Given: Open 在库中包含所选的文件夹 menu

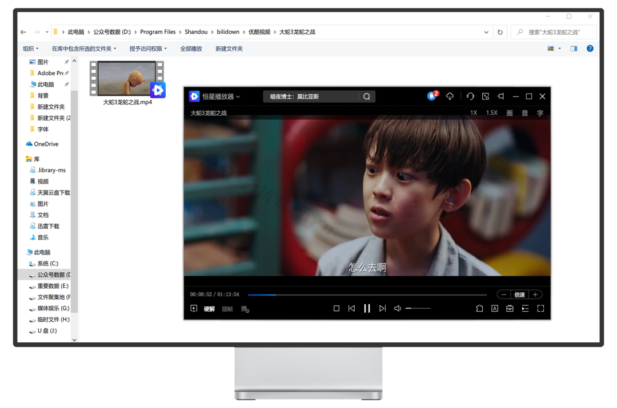Looking at the screenshot, I should (84, 49).
